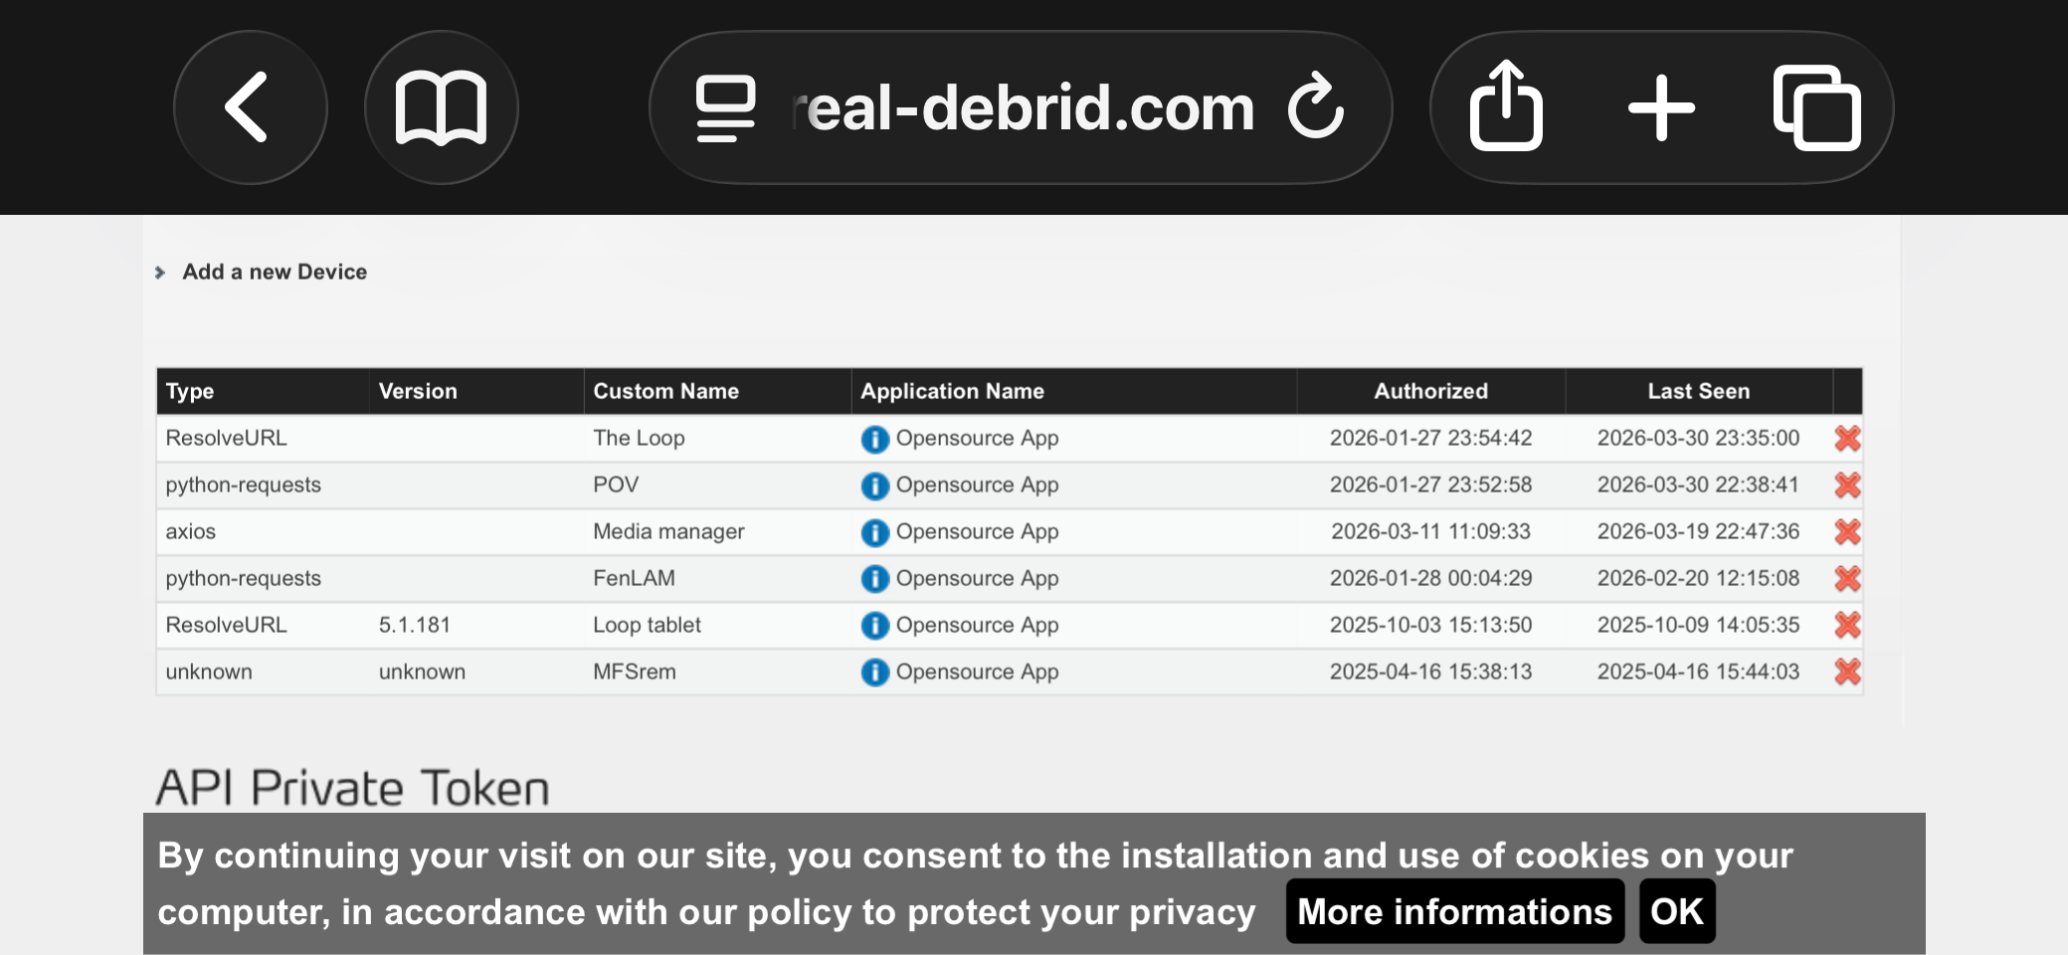Click authorized date 2026-03-11 11:09:33
Image resolution: width=2068 pixels, height=955 pixels.
point(1430,531)
